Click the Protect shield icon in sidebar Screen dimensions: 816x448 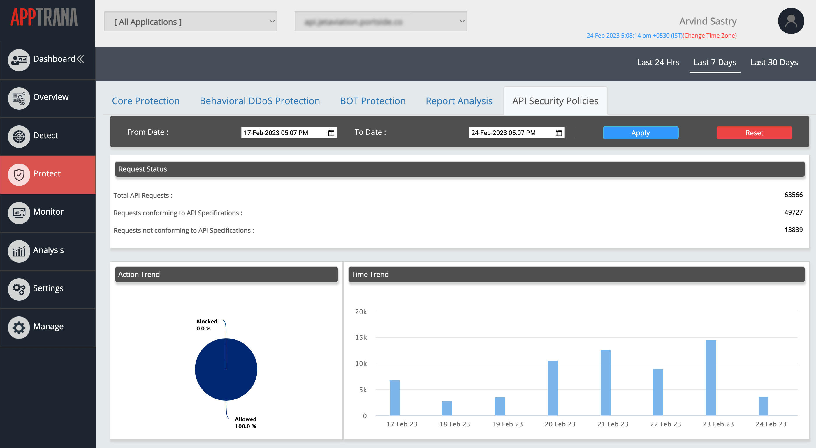[x=18, y=173]
